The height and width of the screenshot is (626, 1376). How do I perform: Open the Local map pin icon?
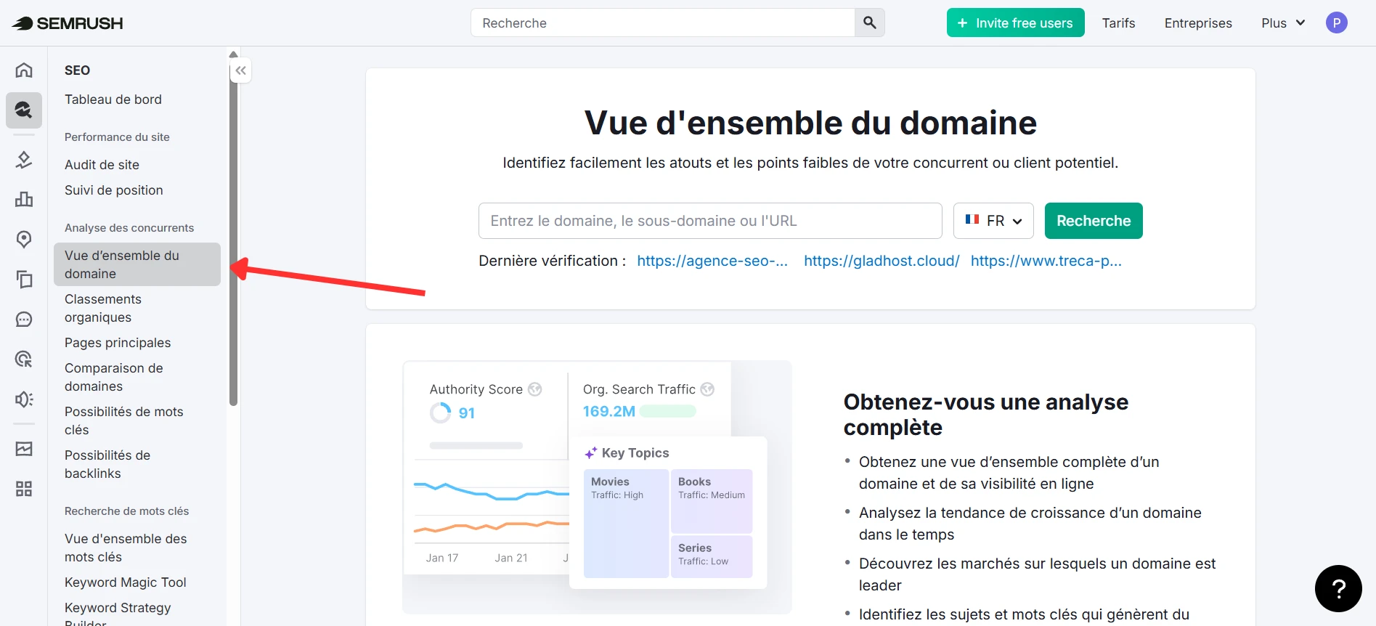(x=24, y=239)
